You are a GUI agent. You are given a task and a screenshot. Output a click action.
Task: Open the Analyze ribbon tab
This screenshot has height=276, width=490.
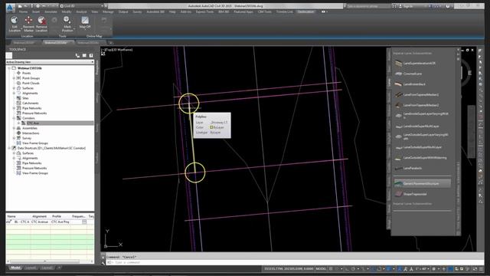pyautogui.click(x=81, y=12)
